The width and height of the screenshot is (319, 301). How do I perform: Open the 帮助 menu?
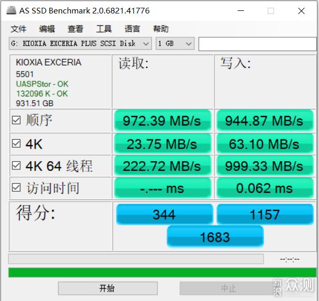pyautogui.click(x=161, y=28)
